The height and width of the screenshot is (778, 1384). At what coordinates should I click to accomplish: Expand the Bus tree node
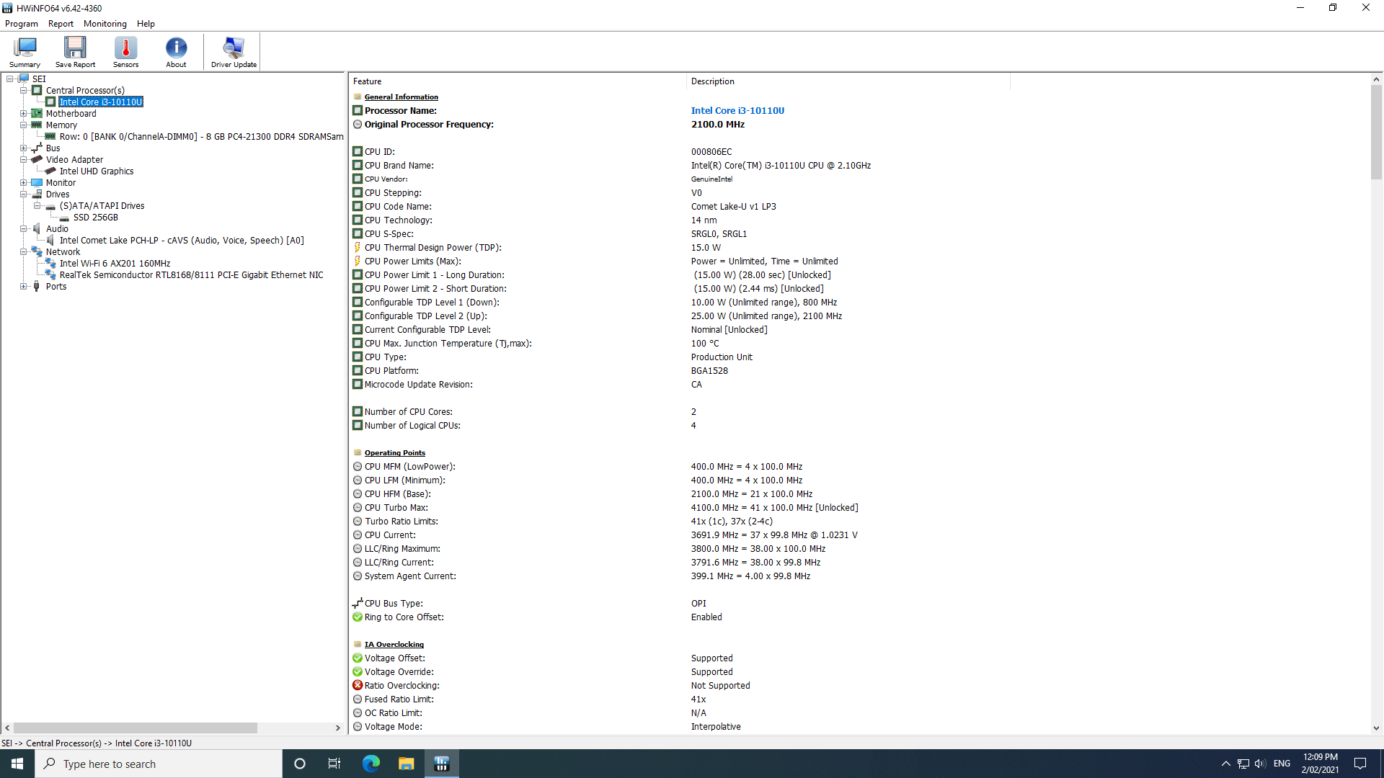pos(23,148)
